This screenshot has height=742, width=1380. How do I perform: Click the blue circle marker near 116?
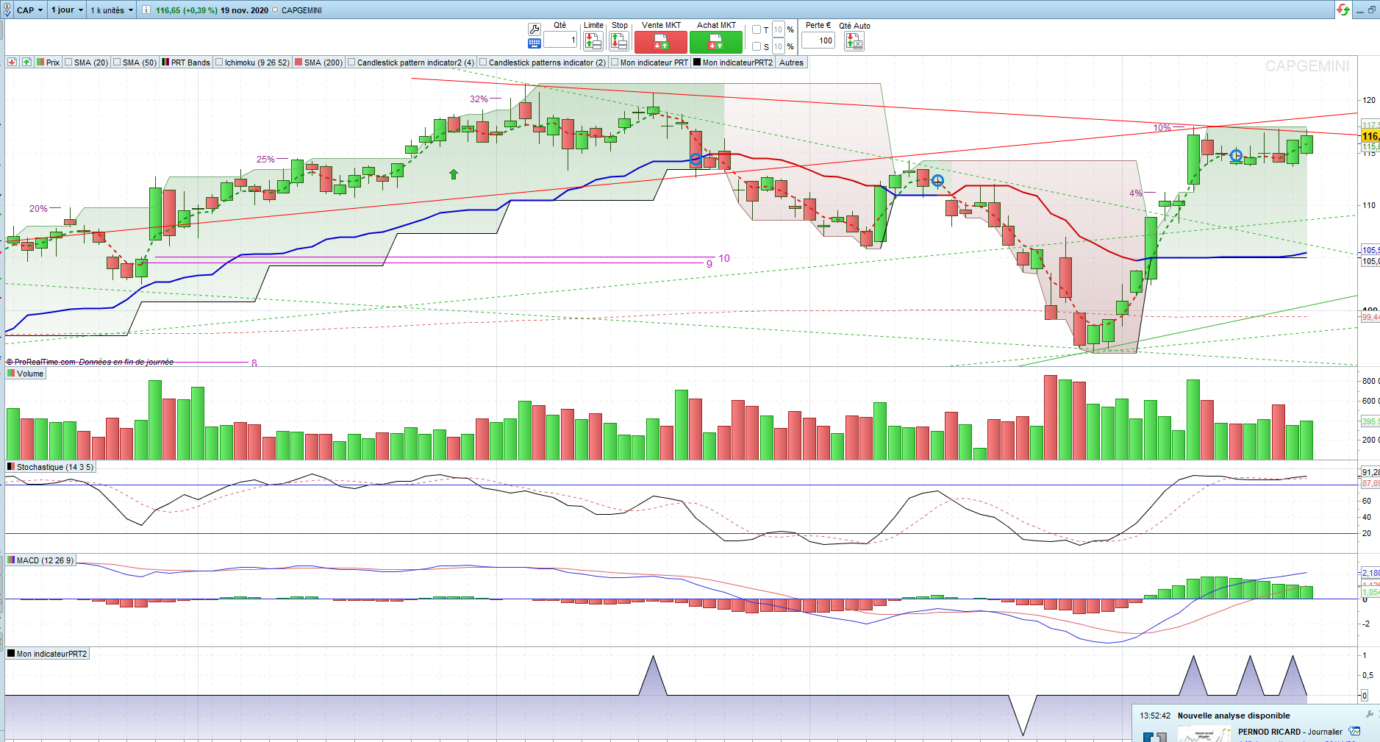click(1237, 155)
